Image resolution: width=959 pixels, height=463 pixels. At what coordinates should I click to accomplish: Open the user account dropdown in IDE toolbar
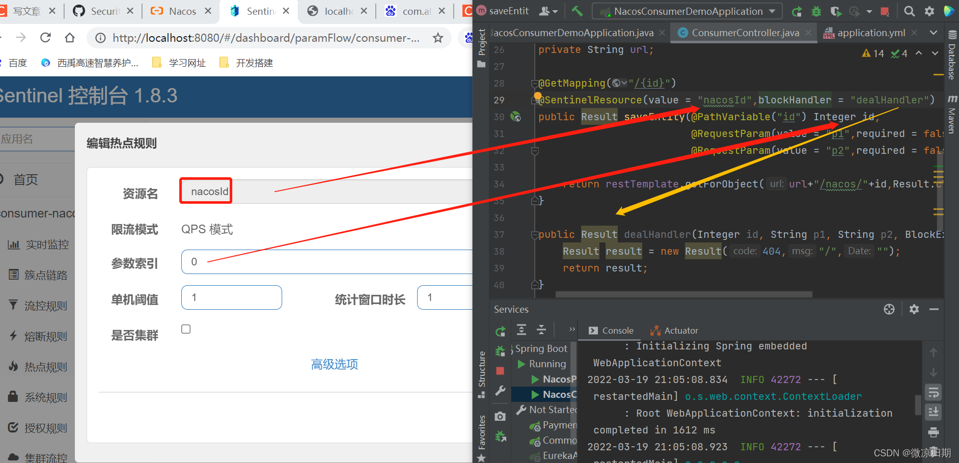549,11
